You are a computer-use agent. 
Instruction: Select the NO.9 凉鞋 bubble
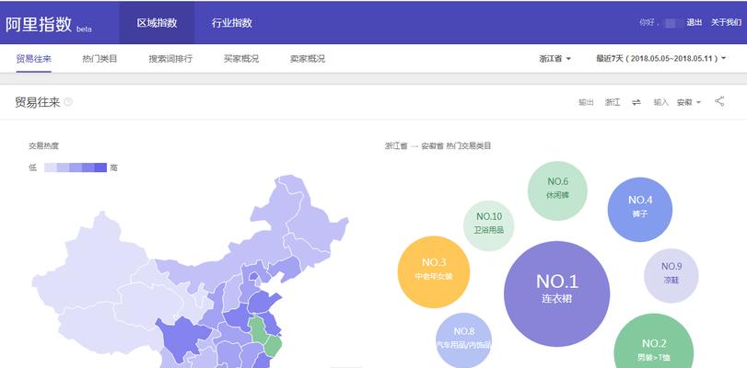tap(671, 276)
